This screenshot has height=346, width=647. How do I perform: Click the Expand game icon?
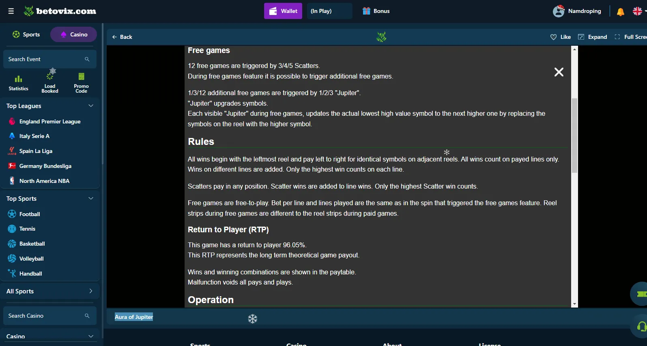tap(581, 37)
